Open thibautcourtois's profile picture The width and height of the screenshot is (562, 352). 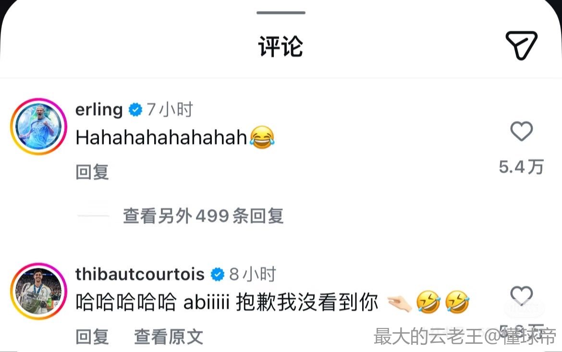point(39,291)
